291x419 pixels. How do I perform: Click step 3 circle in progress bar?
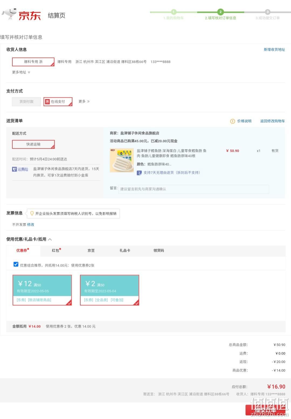coord(267,12)
